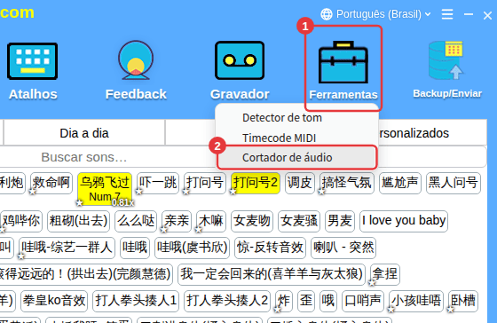The image size is (497, 323).
Task: Toggle favorite star on 木嘛
Action: point(199,230)
